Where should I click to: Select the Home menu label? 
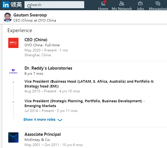coord(103,9)
